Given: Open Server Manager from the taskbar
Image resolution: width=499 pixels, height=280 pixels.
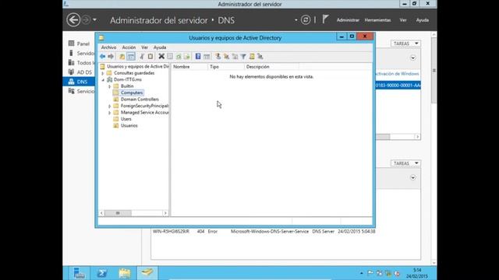Looking at the screenshot, I should (79, 273).
